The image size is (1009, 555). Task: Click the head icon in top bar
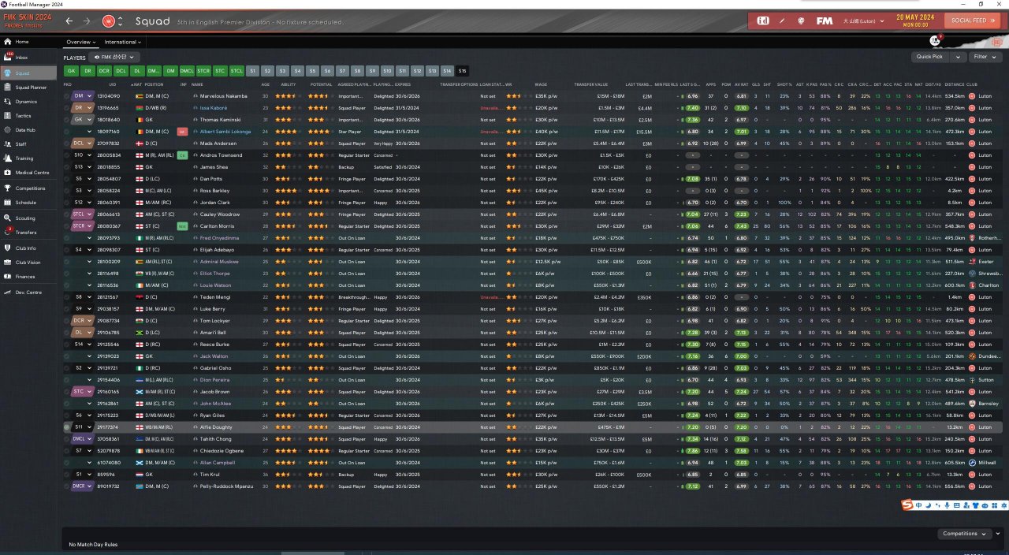tap(802, 20)
